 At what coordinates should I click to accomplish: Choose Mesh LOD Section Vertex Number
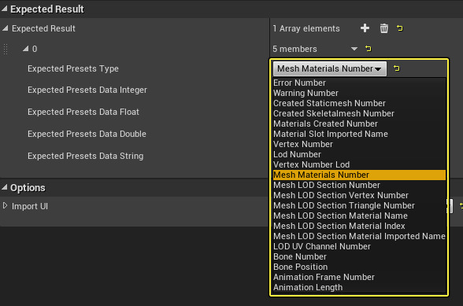359,195
